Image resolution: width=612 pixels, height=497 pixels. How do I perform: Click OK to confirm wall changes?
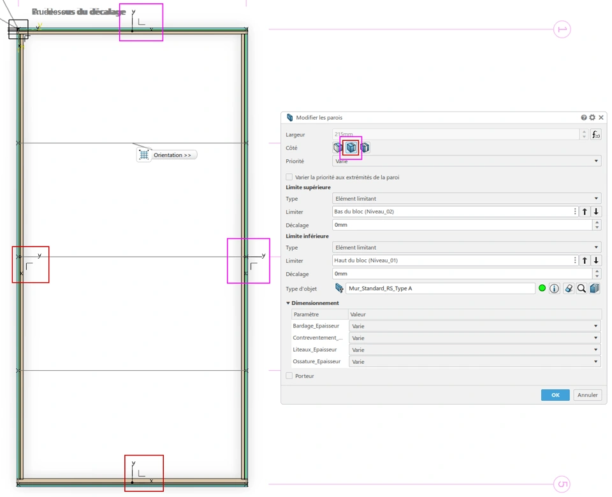555,395
